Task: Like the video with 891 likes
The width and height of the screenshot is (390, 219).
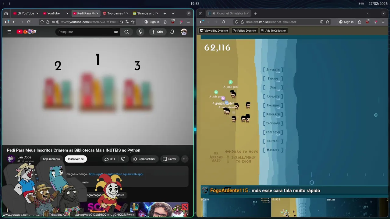Action: 110,159
